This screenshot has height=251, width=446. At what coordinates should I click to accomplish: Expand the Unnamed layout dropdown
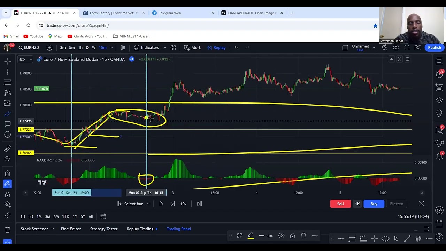pyautogui.click(x=374, y=48)
